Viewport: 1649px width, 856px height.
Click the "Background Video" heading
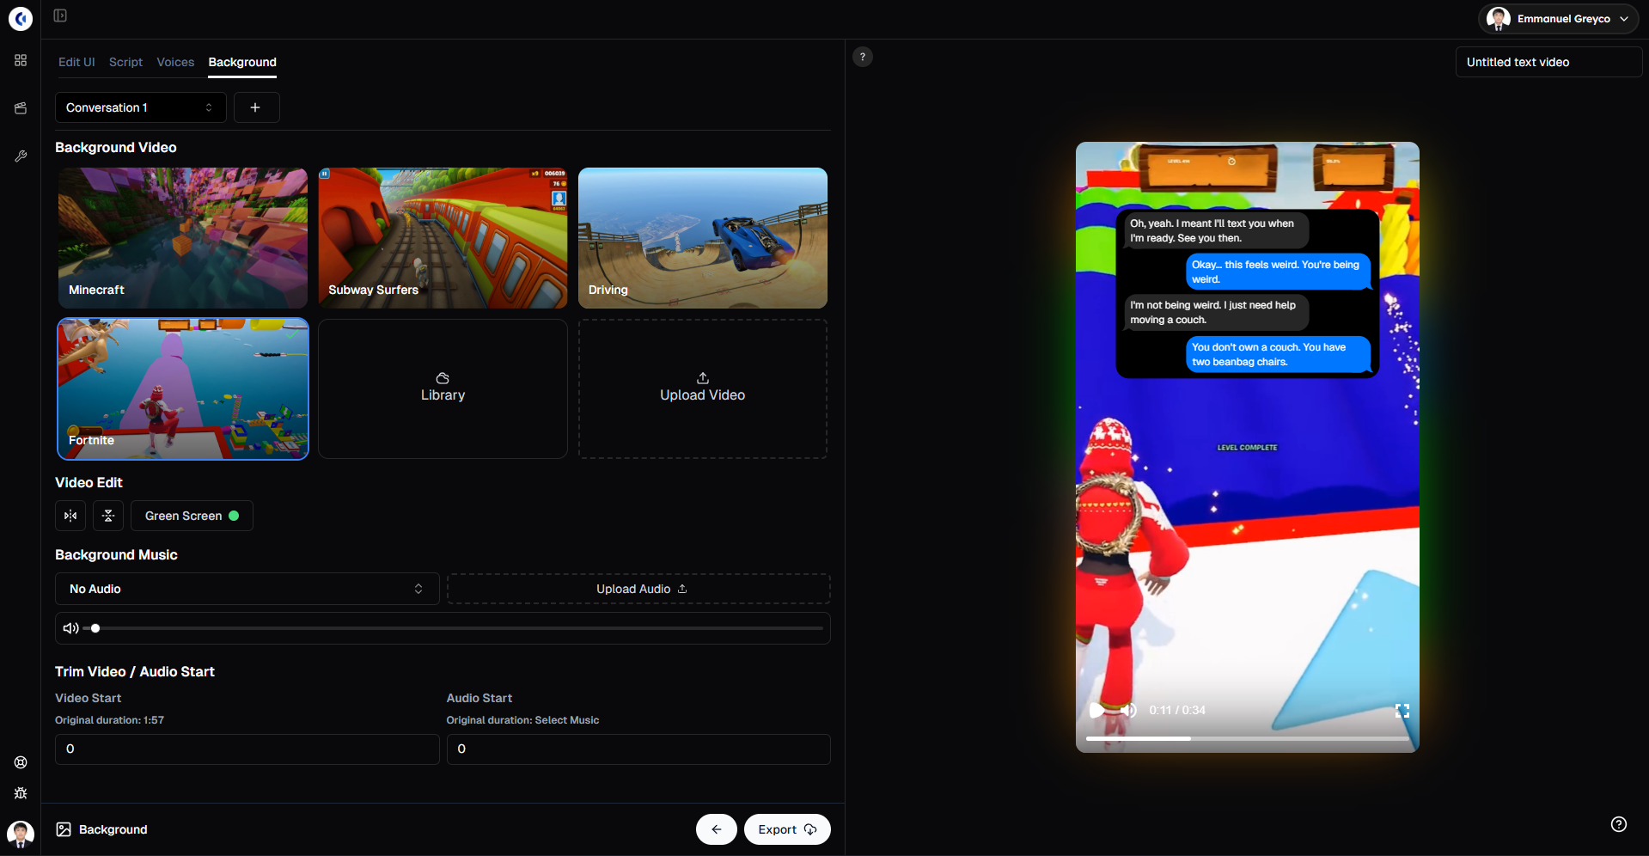(x=116, y=147)
